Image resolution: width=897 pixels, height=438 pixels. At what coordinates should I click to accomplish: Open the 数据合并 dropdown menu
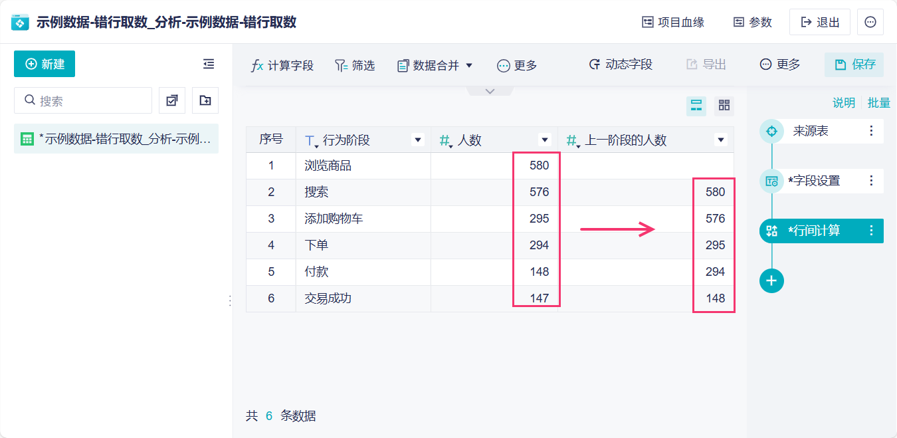(435, 65)
